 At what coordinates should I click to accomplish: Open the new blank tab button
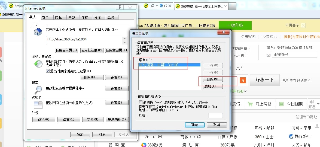click(x=232, y=6)
